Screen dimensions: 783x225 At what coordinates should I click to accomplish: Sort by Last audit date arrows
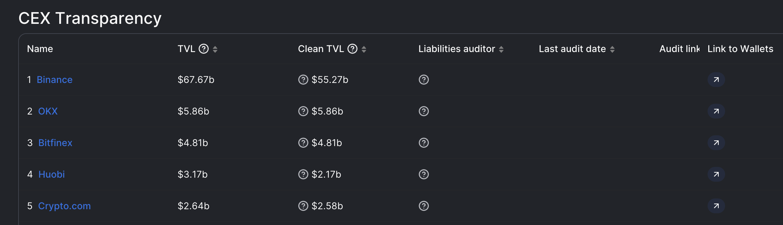click(612, 49)
